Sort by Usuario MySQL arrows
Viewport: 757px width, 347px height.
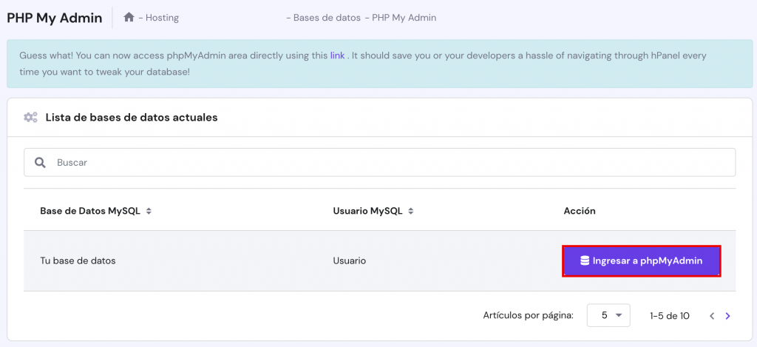click(411, 212)
